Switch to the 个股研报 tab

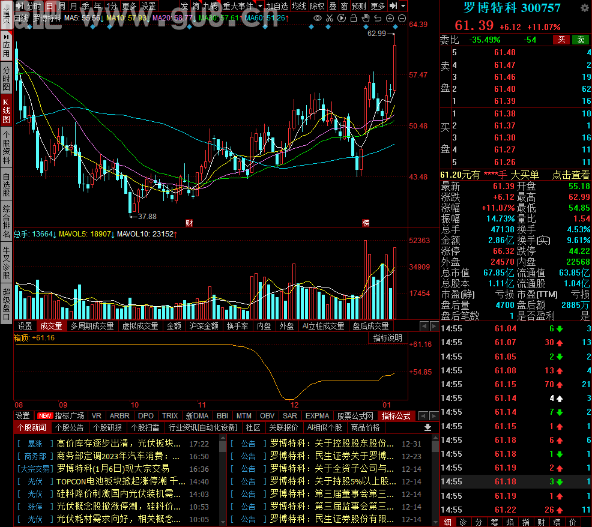pos(107,427)
